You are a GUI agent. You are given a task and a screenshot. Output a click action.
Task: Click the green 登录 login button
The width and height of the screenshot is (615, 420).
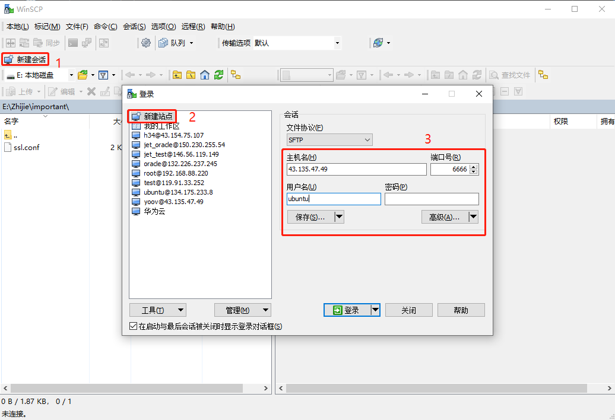pyautogui.click(x=347, y=310)
